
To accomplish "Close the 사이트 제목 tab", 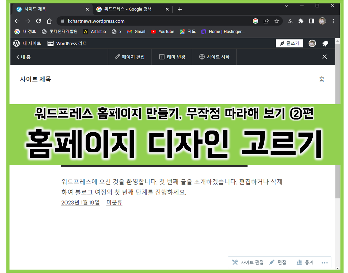I will 87,9.
